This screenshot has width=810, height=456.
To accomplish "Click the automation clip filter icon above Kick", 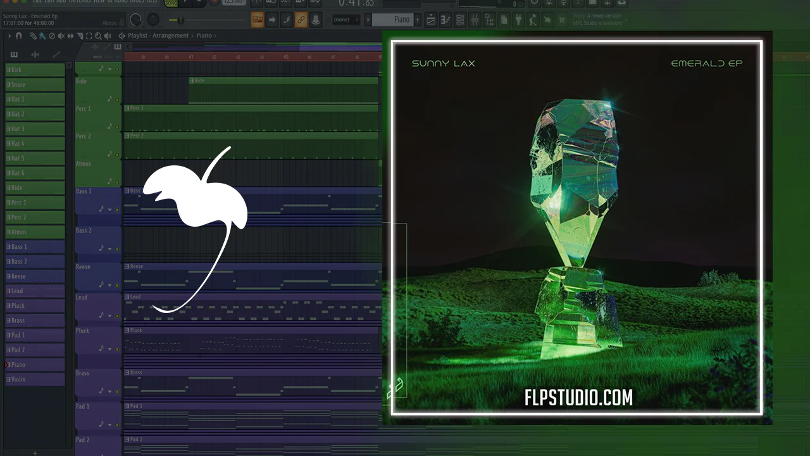I will pyautogui.click(x=56, y=54).
